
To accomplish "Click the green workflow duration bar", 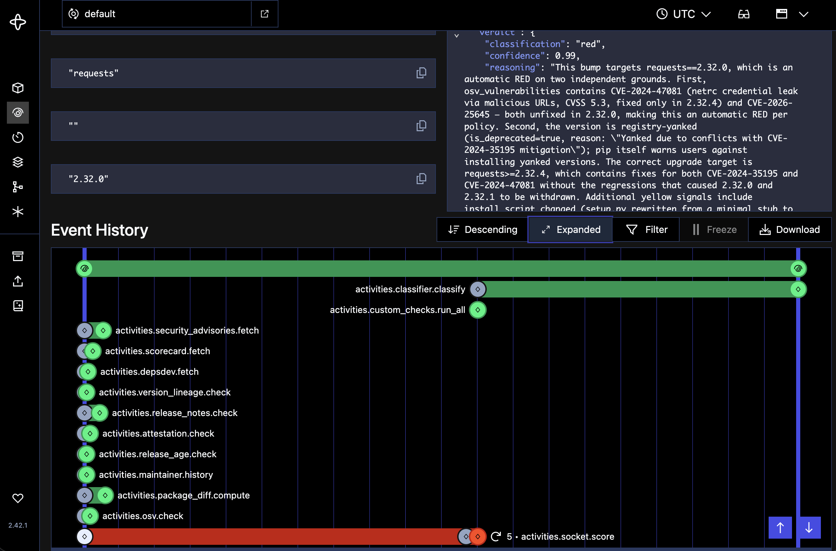I will click(441, 269).
